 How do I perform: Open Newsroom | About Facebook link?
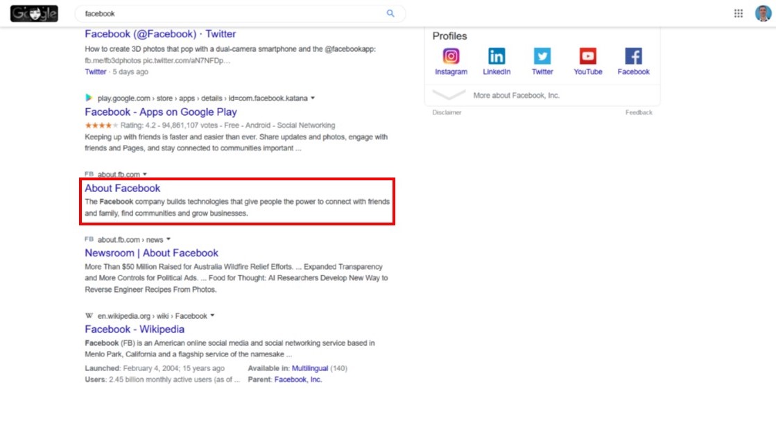coord(151,253)
